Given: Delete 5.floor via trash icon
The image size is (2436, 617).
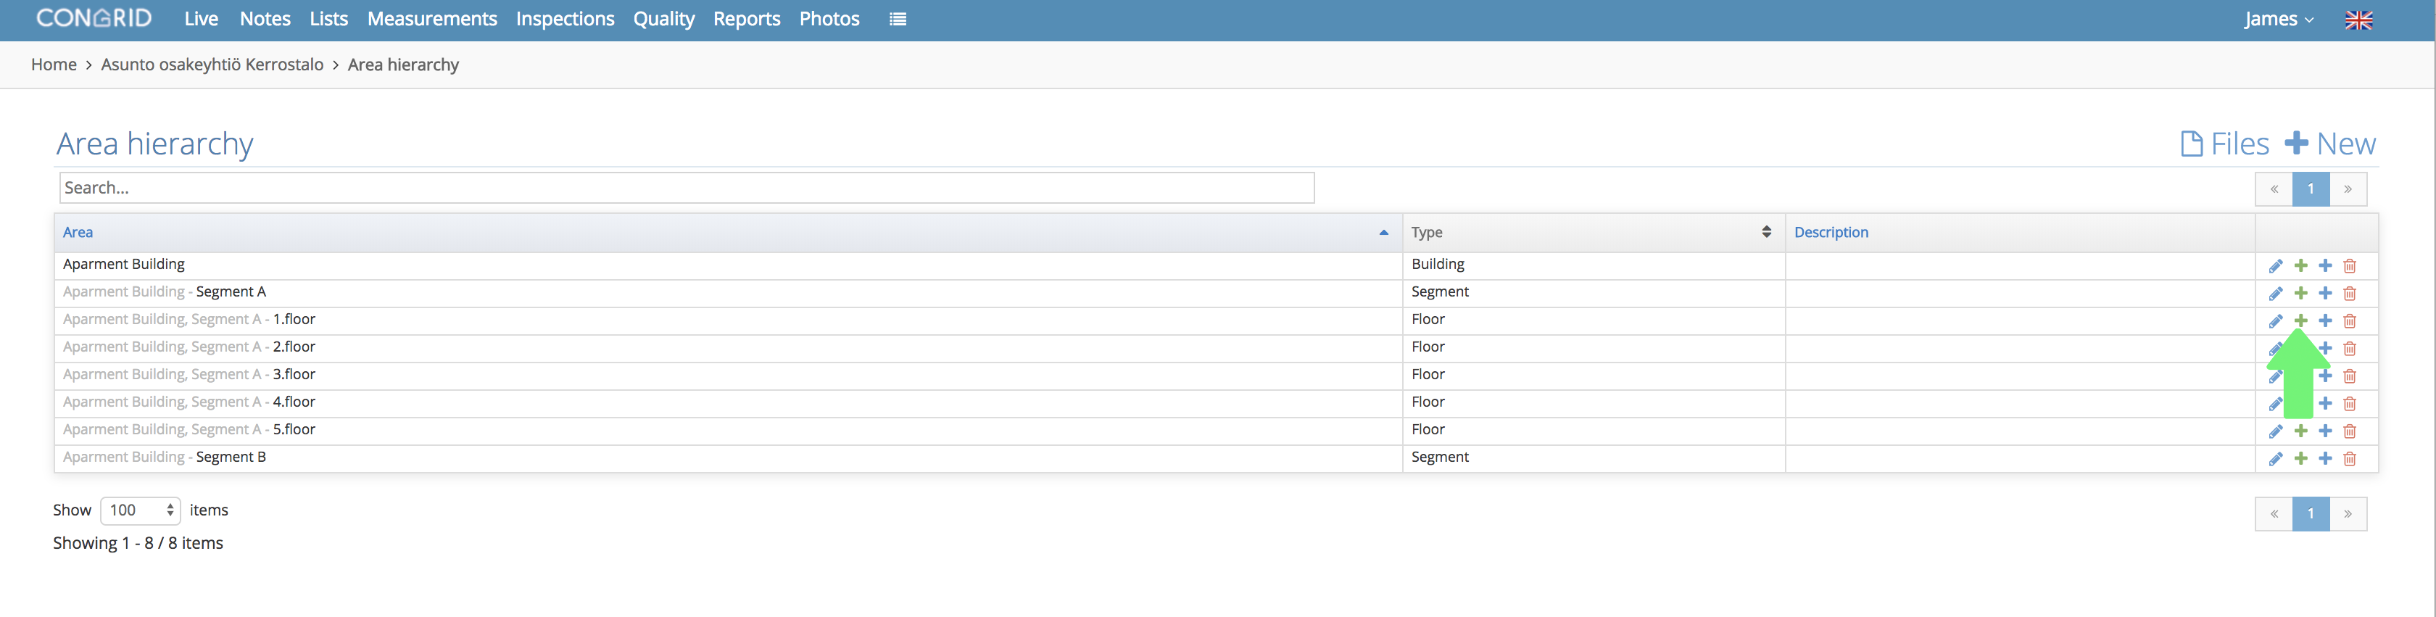Looking at the screenshot, I should coord(2350,431).
